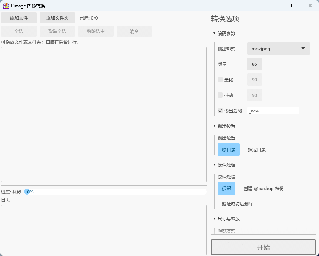
Task: Click the 抖动 value field showing 90
Action: click(255, 95)
